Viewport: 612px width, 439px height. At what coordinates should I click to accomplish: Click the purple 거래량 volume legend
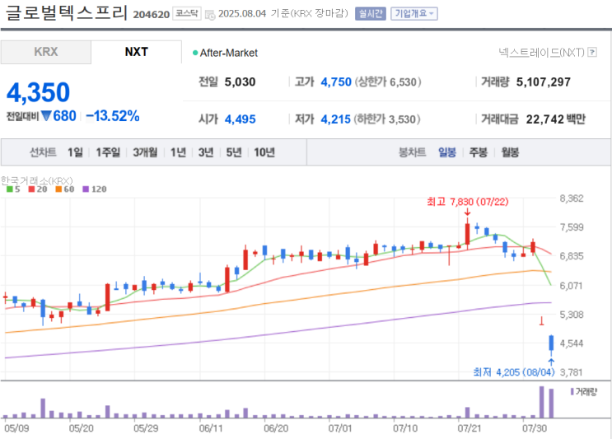[583, 391]
